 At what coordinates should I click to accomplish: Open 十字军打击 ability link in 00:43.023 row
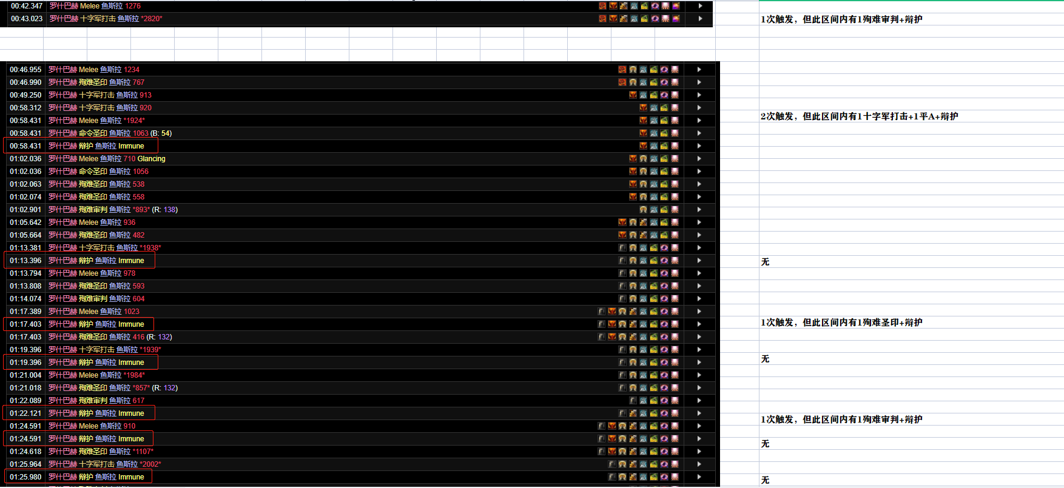point(97,19)
